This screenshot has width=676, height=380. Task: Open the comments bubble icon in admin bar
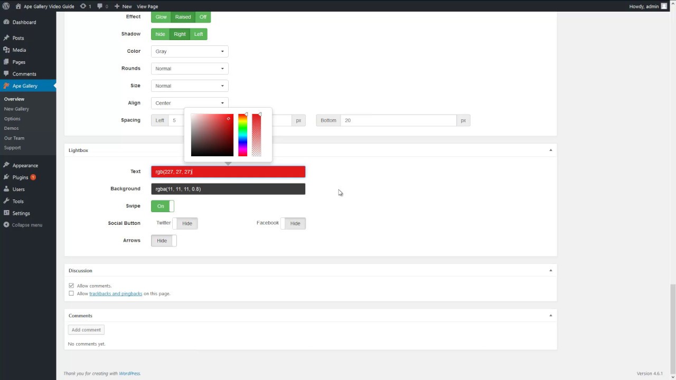tap(100, 6)
